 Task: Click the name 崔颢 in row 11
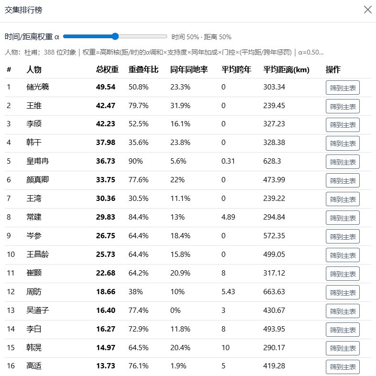[x=33, y=273]
